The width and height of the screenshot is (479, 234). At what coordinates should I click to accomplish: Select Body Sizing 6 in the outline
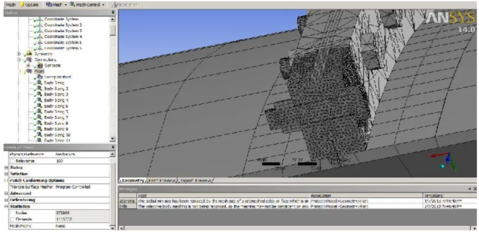tap(56, 106)
